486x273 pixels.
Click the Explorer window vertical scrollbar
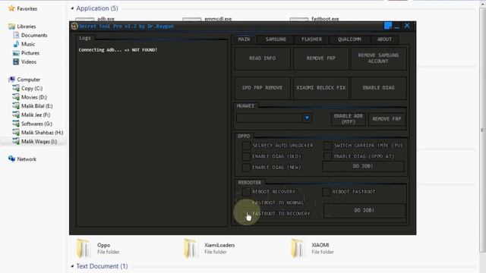click(x=482, y=130)
